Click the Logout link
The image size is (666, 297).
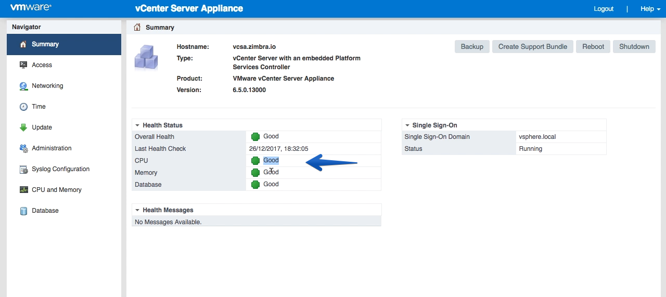point(604,9)
